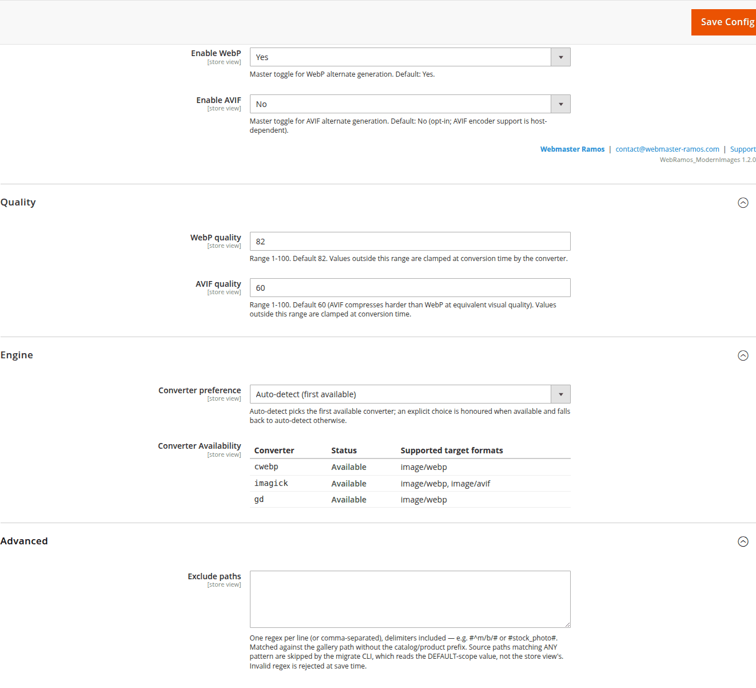Click the Available status in gd row
The width and height of the screenshot is (756, 688).
coord(349,500)
